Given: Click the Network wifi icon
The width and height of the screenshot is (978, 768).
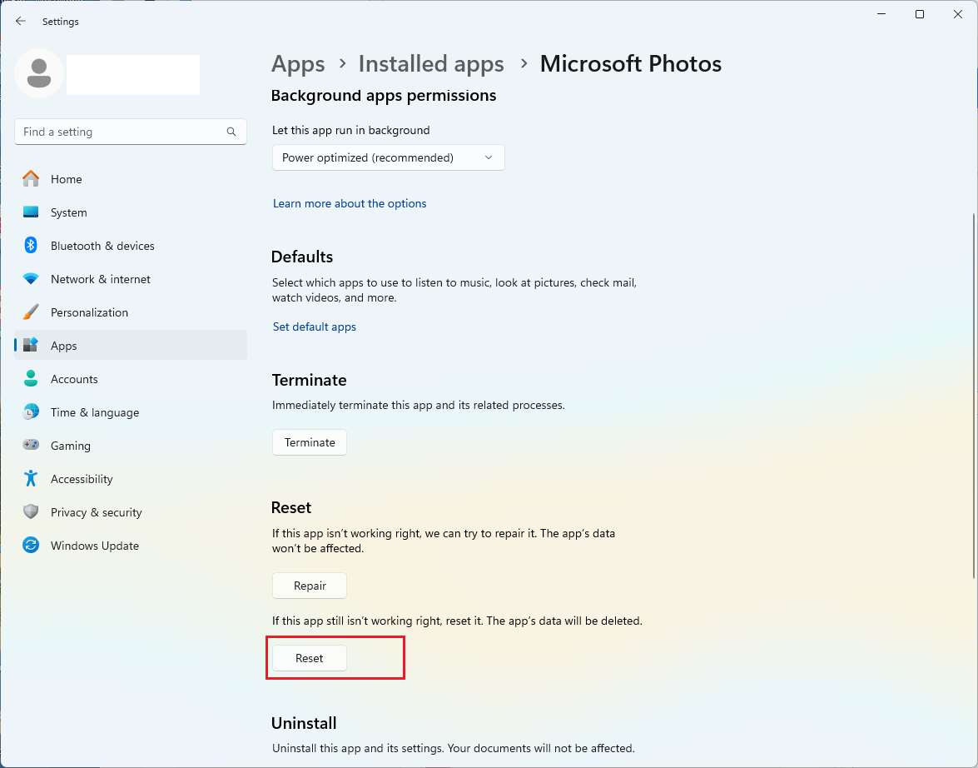Looking at the screenshot, I should (31, 278).
